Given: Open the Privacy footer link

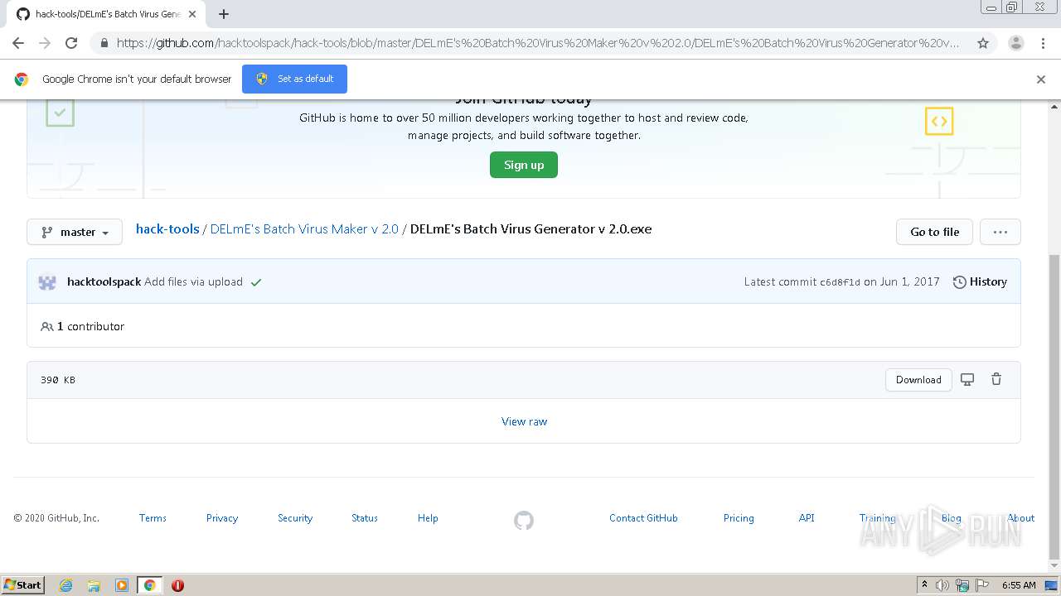Looking at the screenshot, I should (x=222, y=518).
